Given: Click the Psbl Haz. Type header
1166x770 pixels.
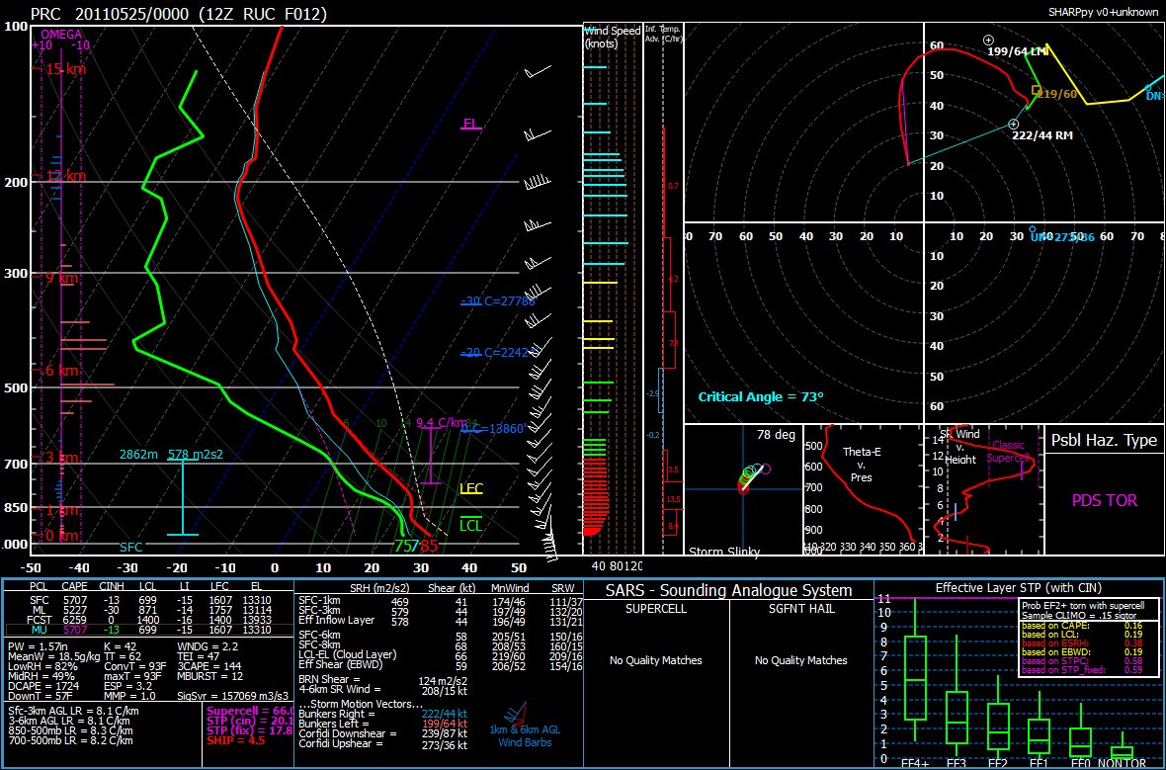Looking at the screenshot, I should [x=1104, y=440].
